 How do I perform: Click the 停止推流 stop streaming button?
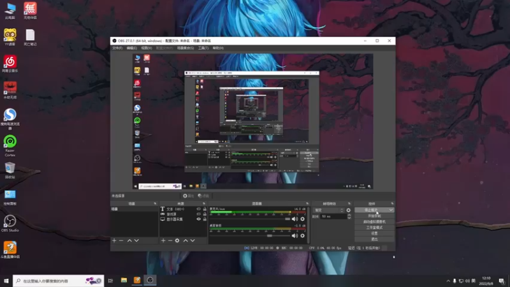pos(371,210)
